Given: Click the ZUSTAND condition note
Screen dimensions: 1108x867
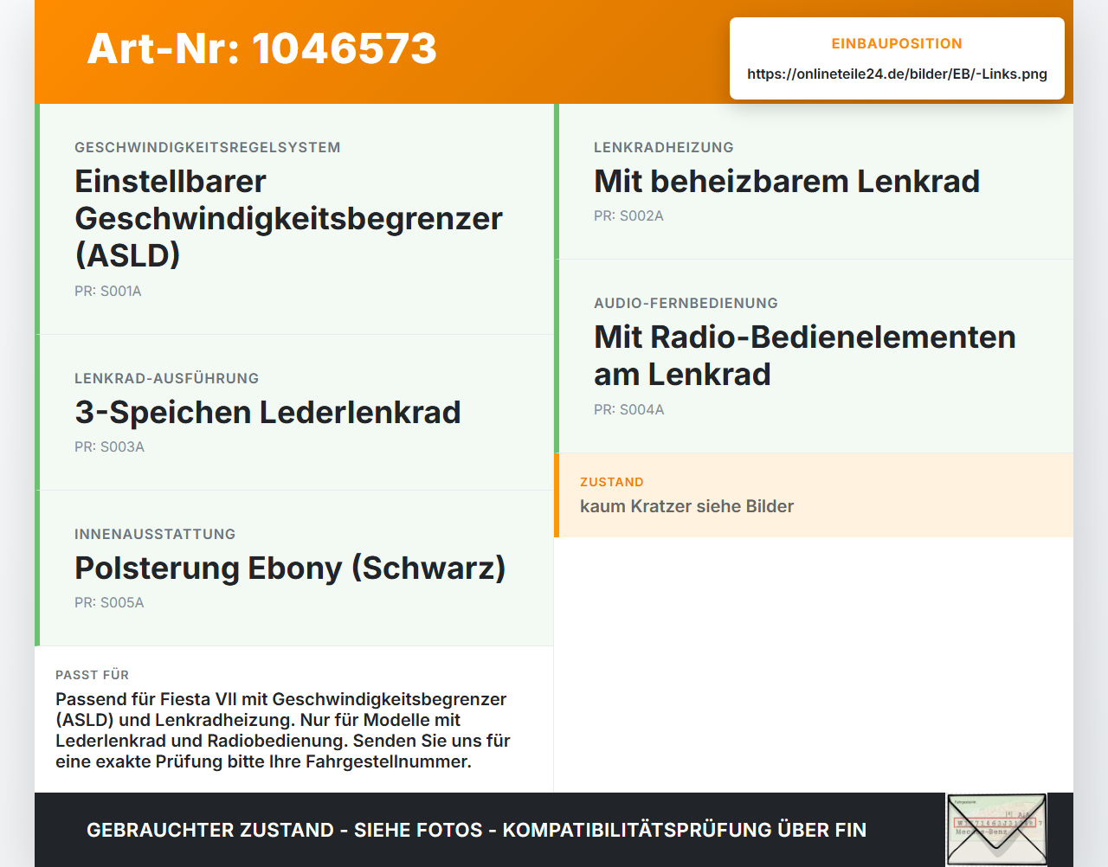Looking at the screenshot, I should [814, 495].
